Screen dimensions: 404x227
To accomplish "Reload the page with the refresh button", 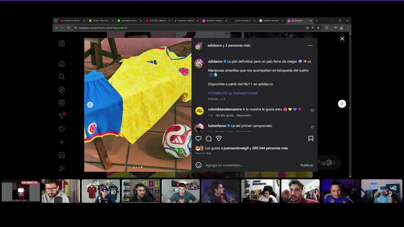I will pos(68,28).
